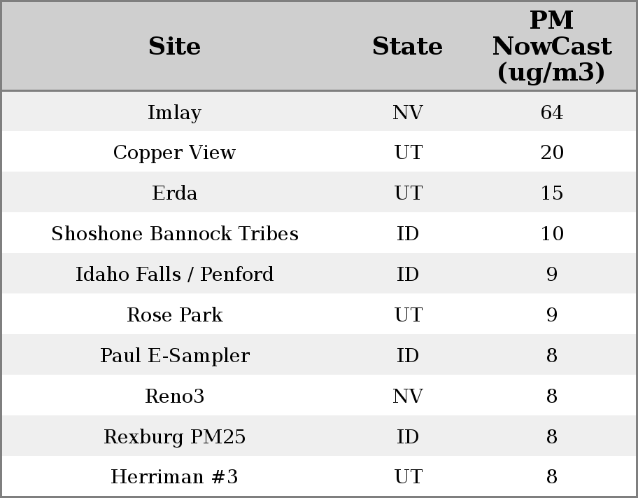Click the Shoshone Bannock Tribes site name
Screen dimensions: 638x498
coord(175,234)
